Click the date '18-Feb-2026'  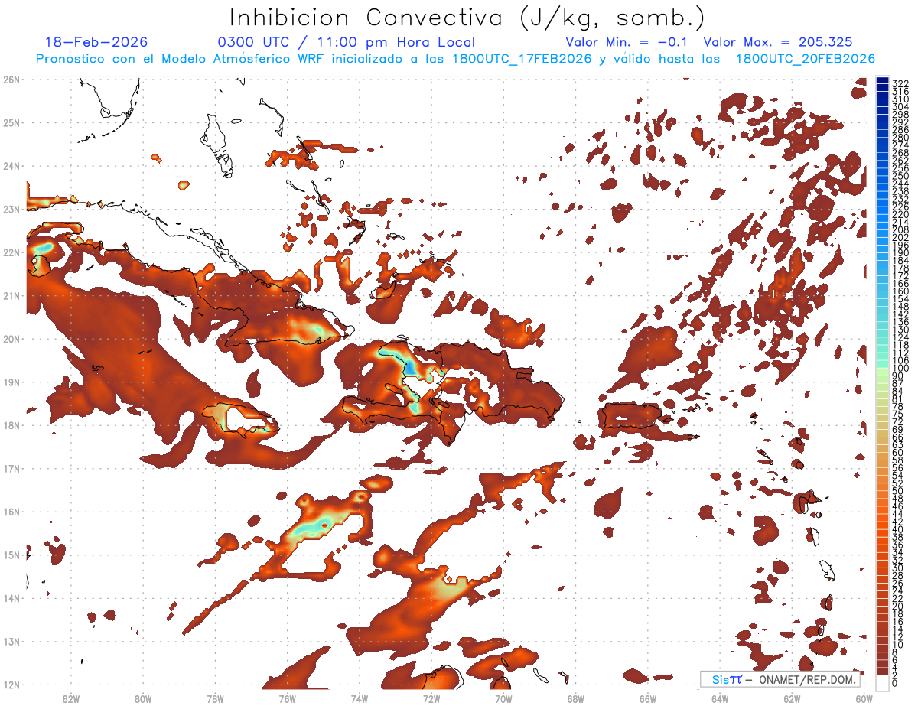pyautogui.click(x=96, y=43)
